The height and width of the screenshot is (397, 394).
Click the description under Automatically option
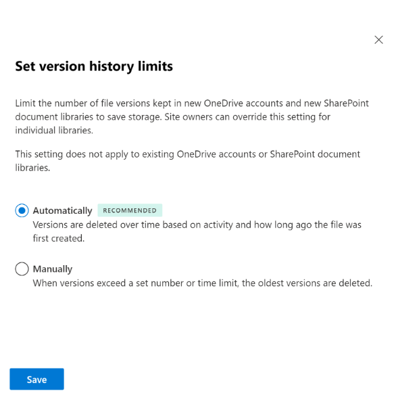[x=197, y=231]
